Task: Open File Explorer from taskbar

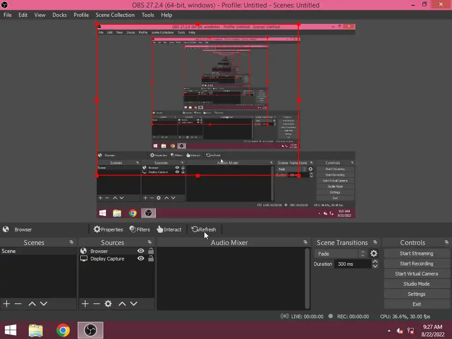Action: 36,330
